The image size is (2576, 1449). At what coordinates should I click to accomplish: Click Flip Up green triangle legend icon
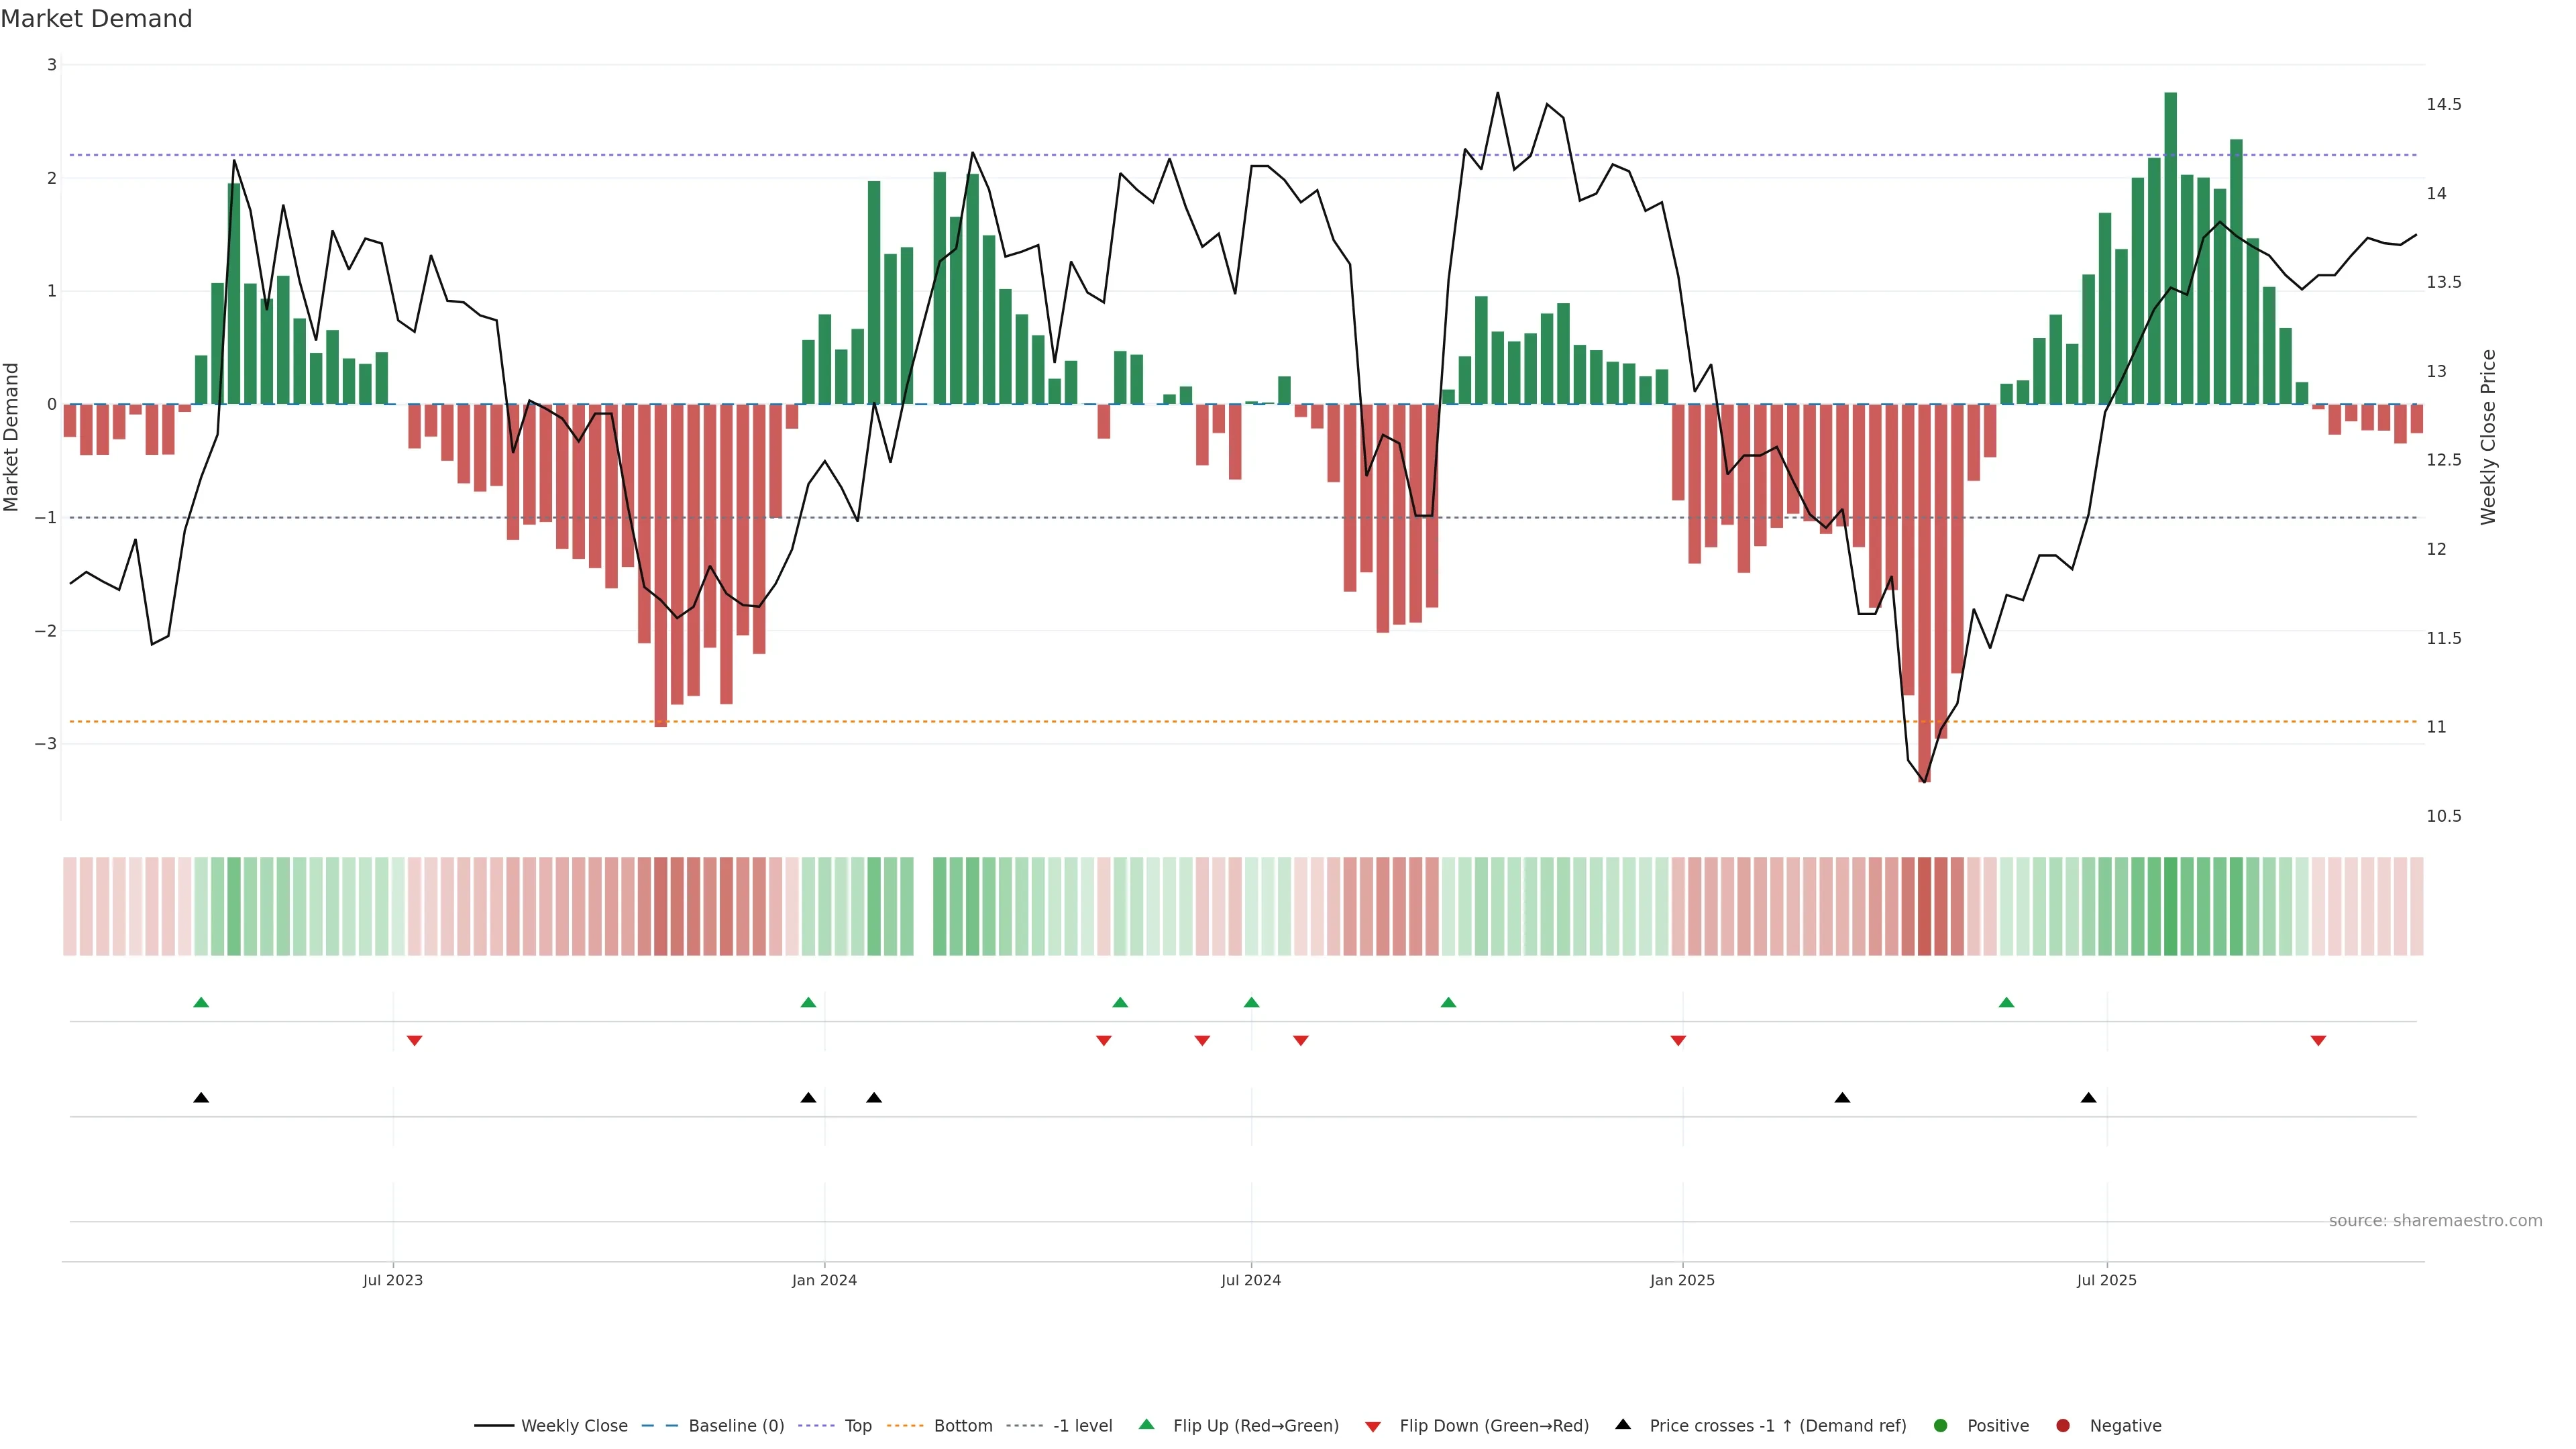(x=1147, y=1425)
